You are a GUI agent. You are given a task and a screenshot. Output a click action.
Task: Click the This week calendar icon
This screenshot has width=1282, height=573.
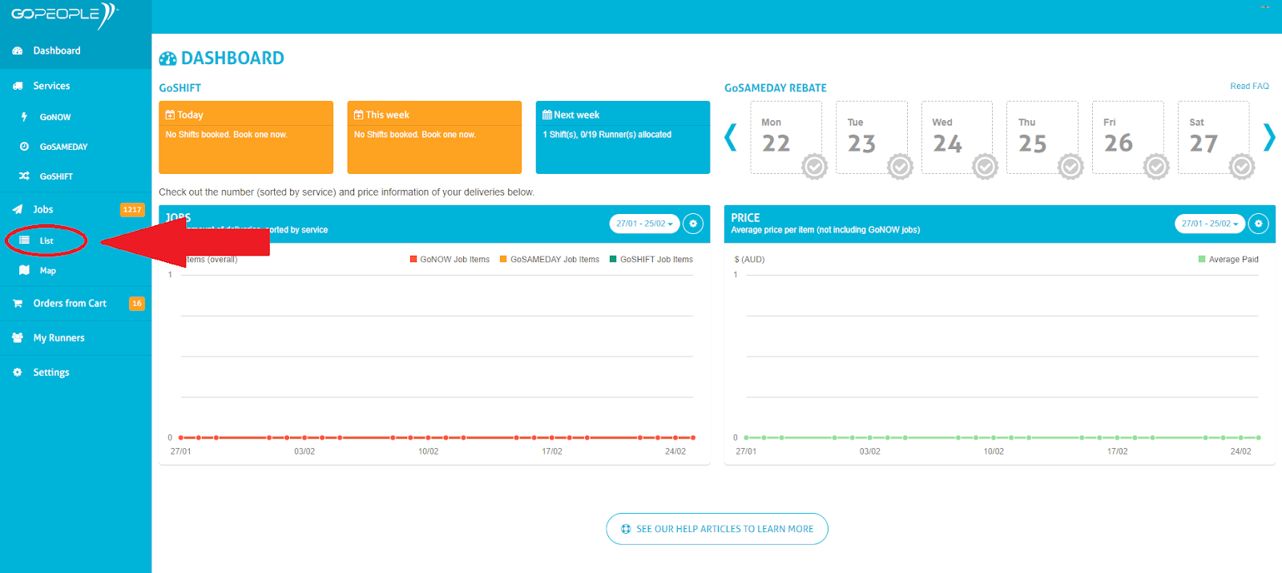359,115
